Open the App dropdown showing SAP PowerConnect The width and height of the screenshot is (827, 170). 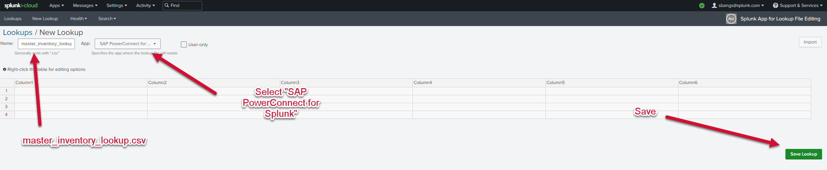(127, 44)
